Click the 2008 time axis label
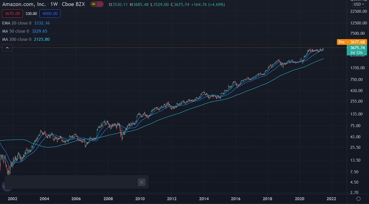 pyautogui.click(x=108, y=199)
